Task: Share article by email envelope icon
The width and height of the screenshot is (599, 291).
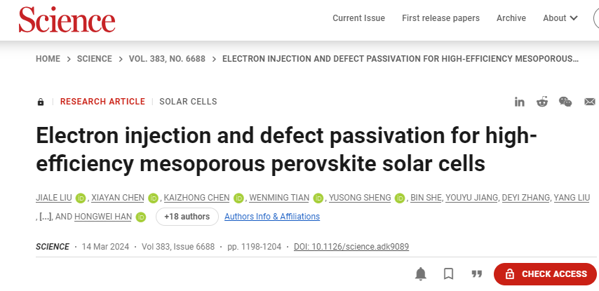Action: [x=590, y=102]
